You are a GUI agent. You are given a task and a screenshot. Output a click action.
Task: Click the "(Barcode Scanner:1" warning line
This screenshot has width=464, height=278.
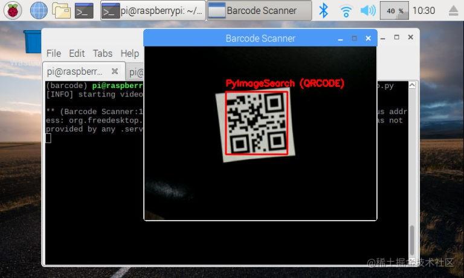click(x=94, y=112)
